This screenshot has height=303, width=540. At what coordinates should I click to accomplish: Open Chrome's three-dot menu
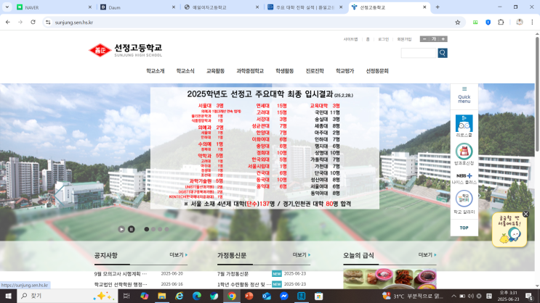pyautogui.click(x=532, y=22)
